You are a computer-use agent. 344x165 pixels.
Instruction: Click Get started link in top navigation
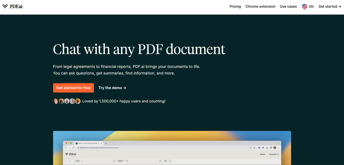[x=330, y=7]
